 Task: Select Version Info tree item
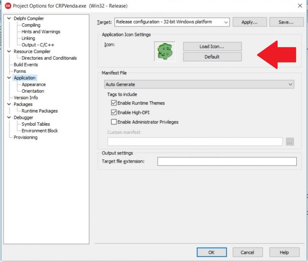[x=26, y=98]
